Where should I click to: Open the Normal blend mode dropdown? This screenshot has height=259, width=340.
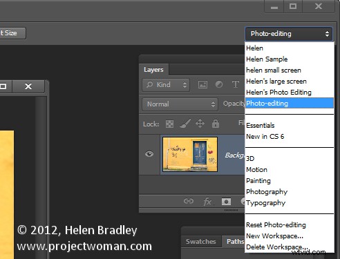[x=180, y=104]
